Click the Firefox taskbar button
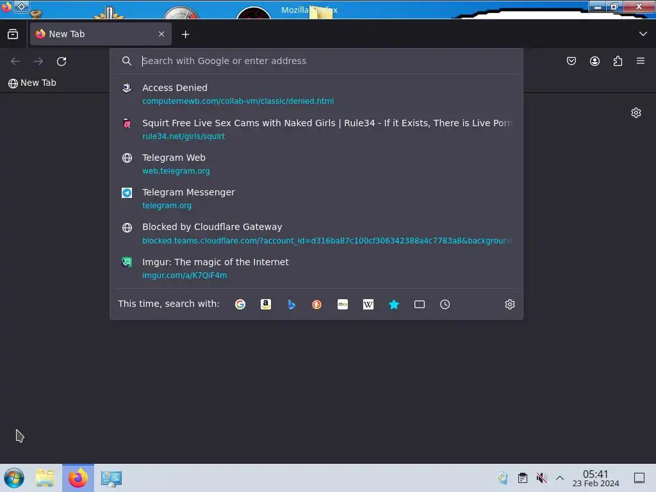 78,478
